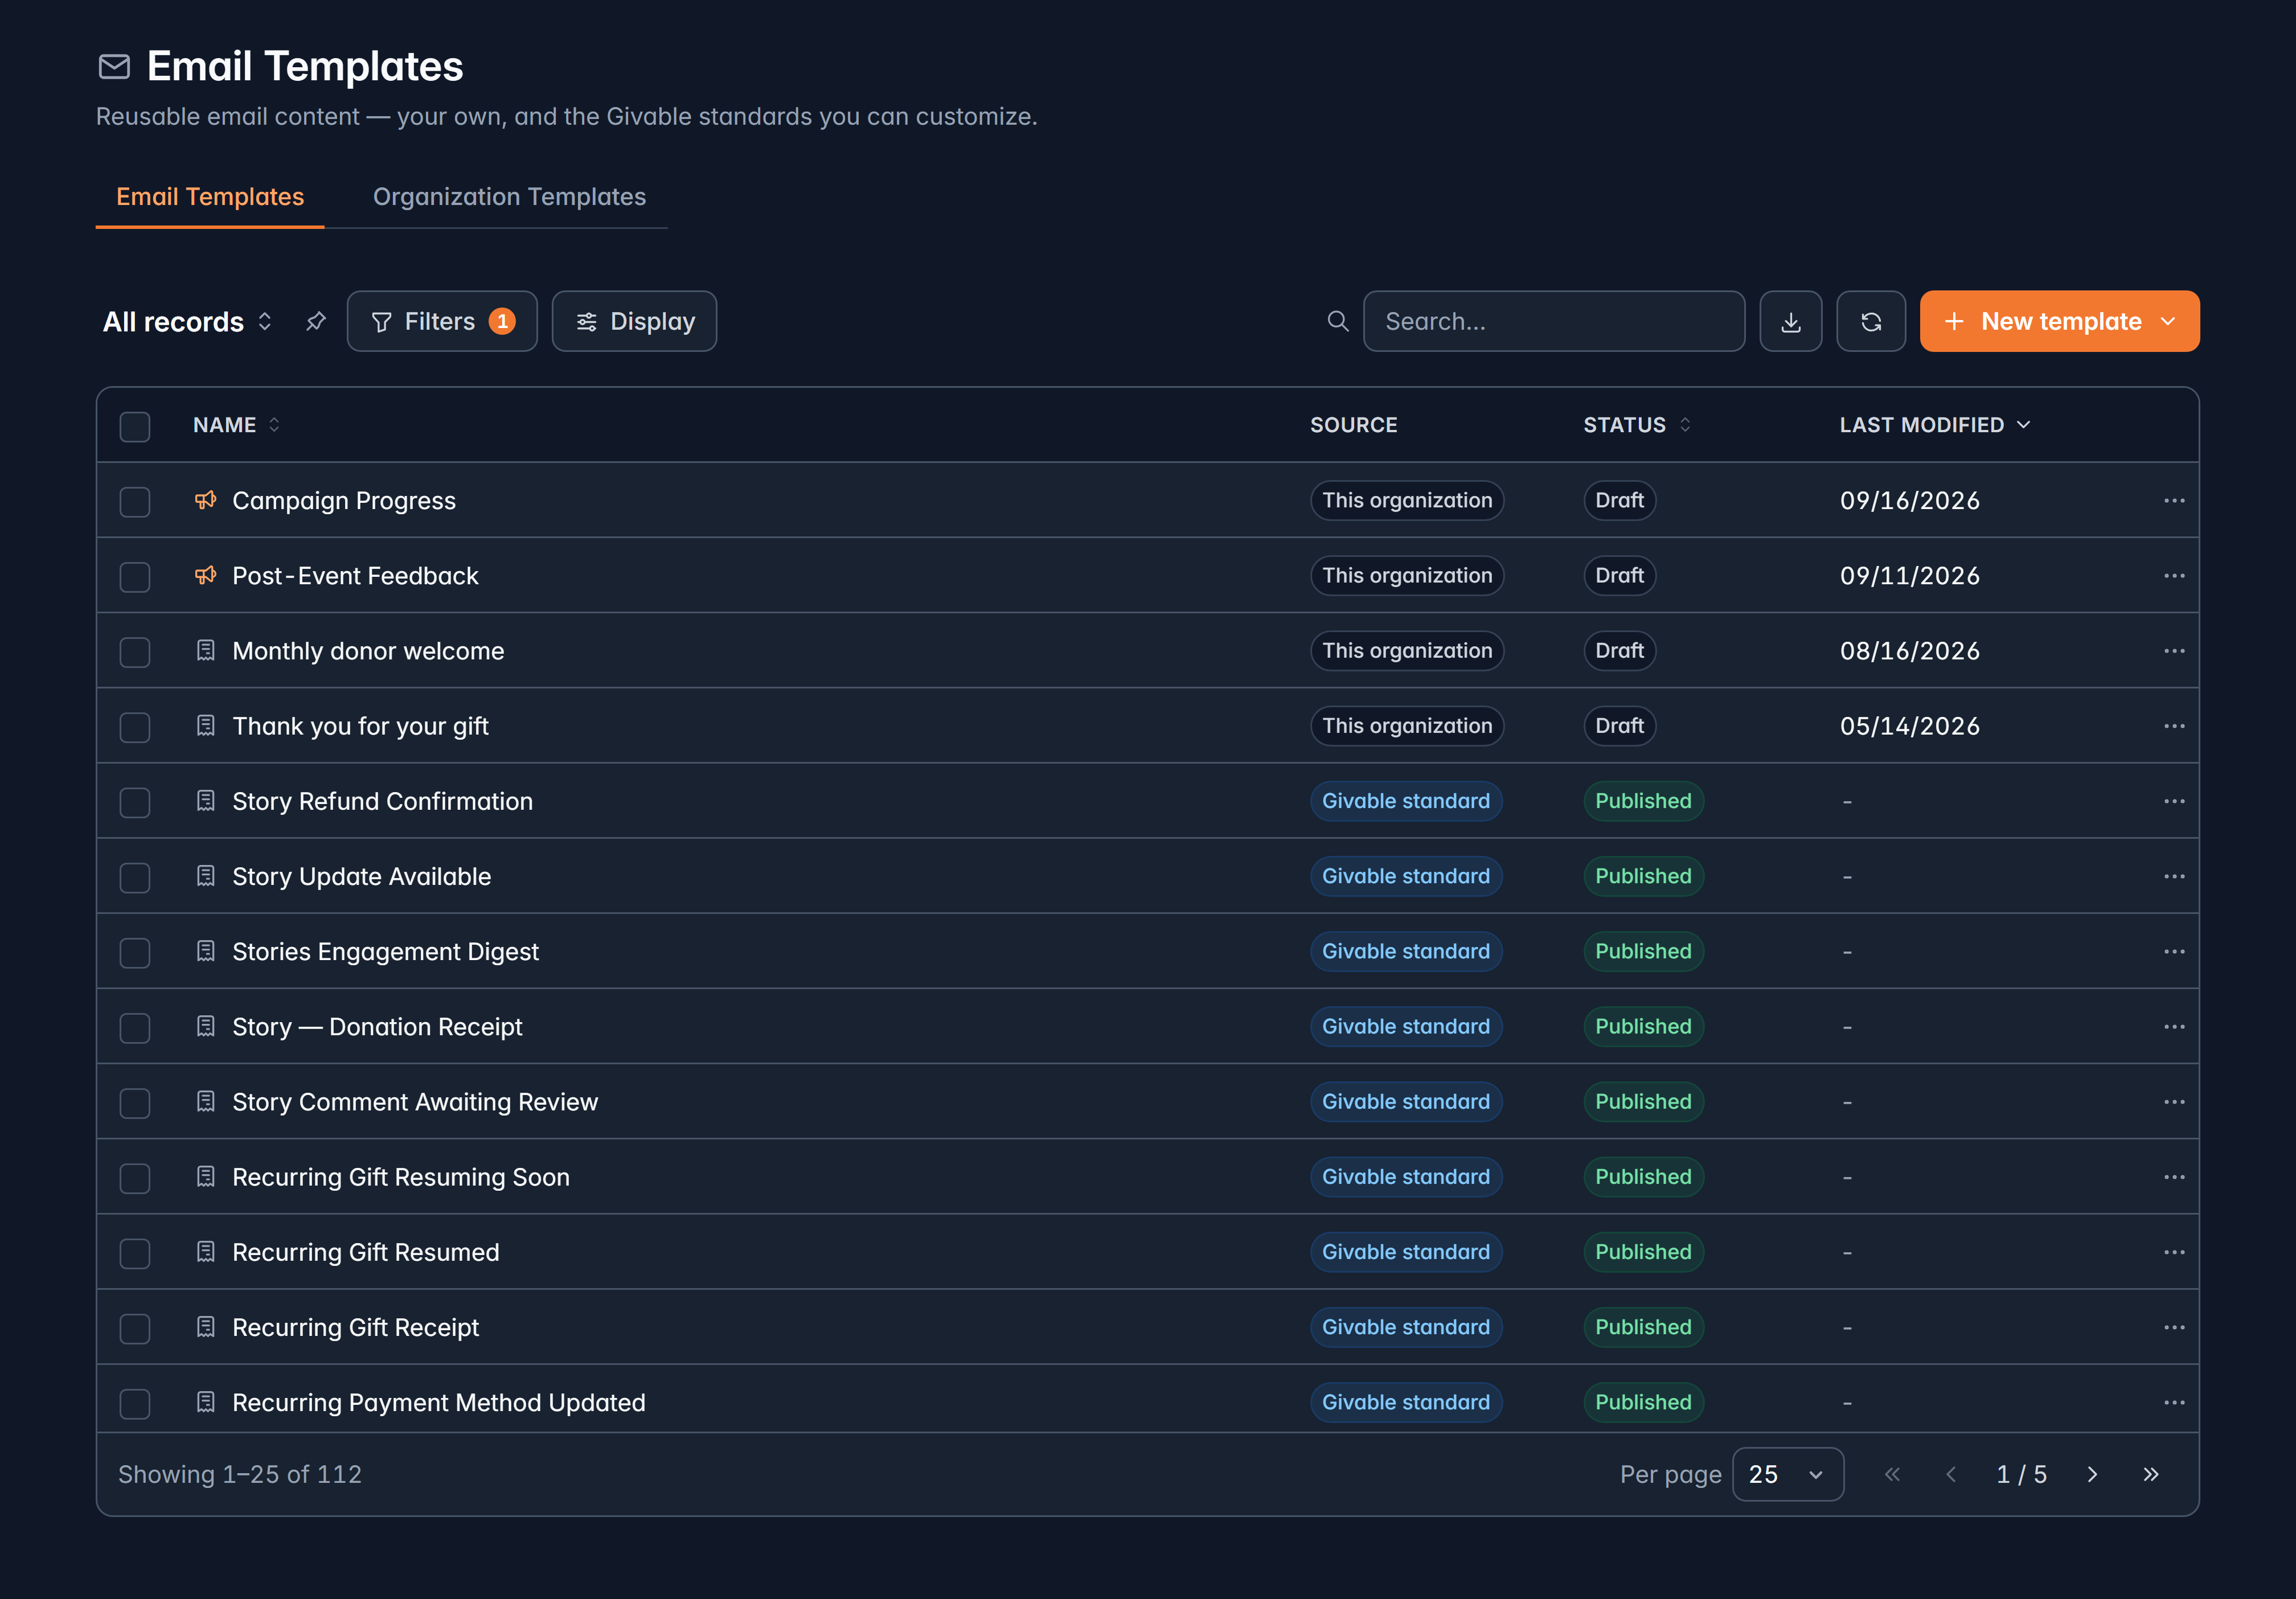
Task: Jump to the last page arrow
Action: pos(2151,1474)
